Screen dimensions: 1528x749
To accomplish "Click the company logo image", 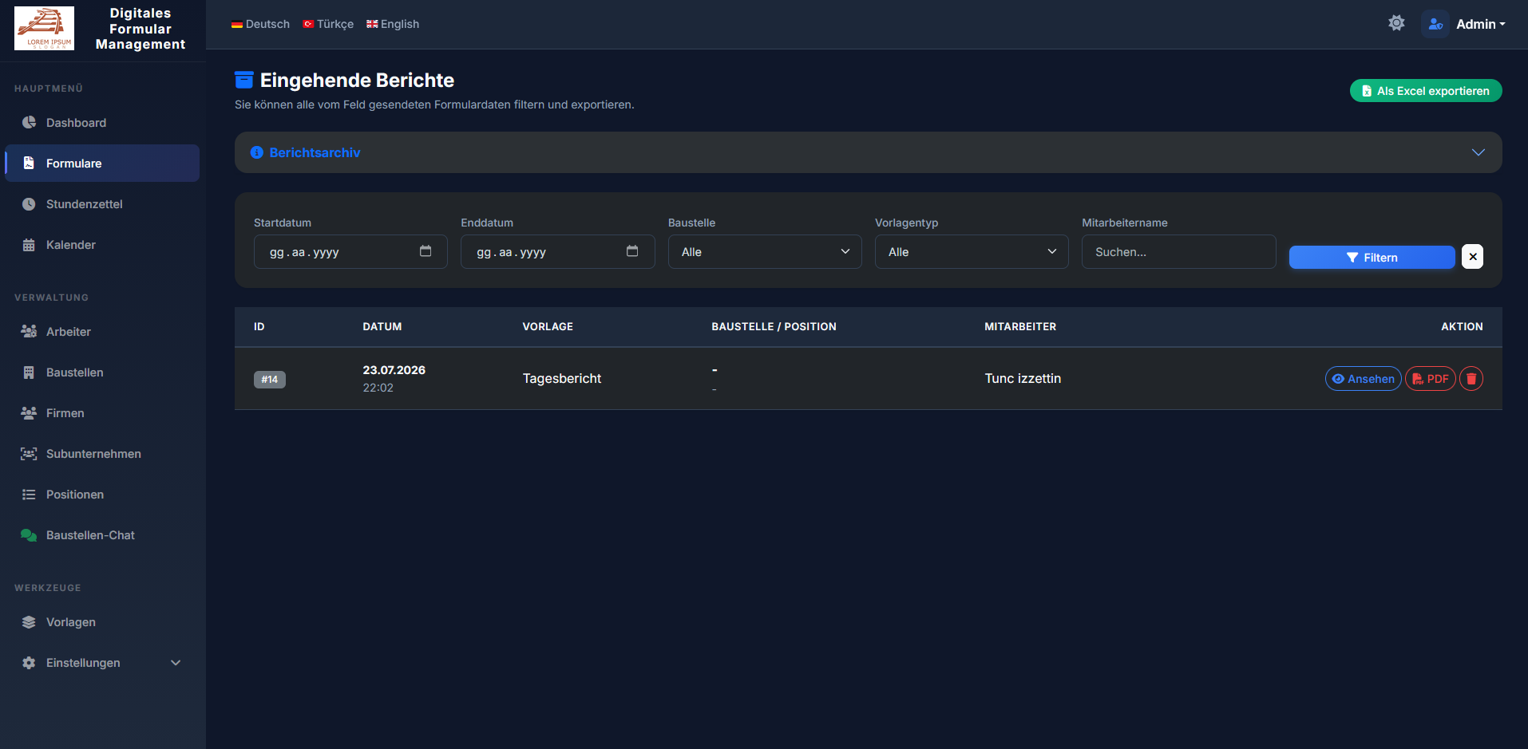I will pyautogui.click(x=44, y=28).
